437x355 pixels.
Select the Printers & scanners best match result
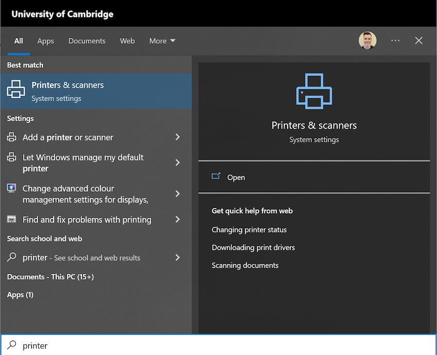pyautogui.click(x=96, y=91)
